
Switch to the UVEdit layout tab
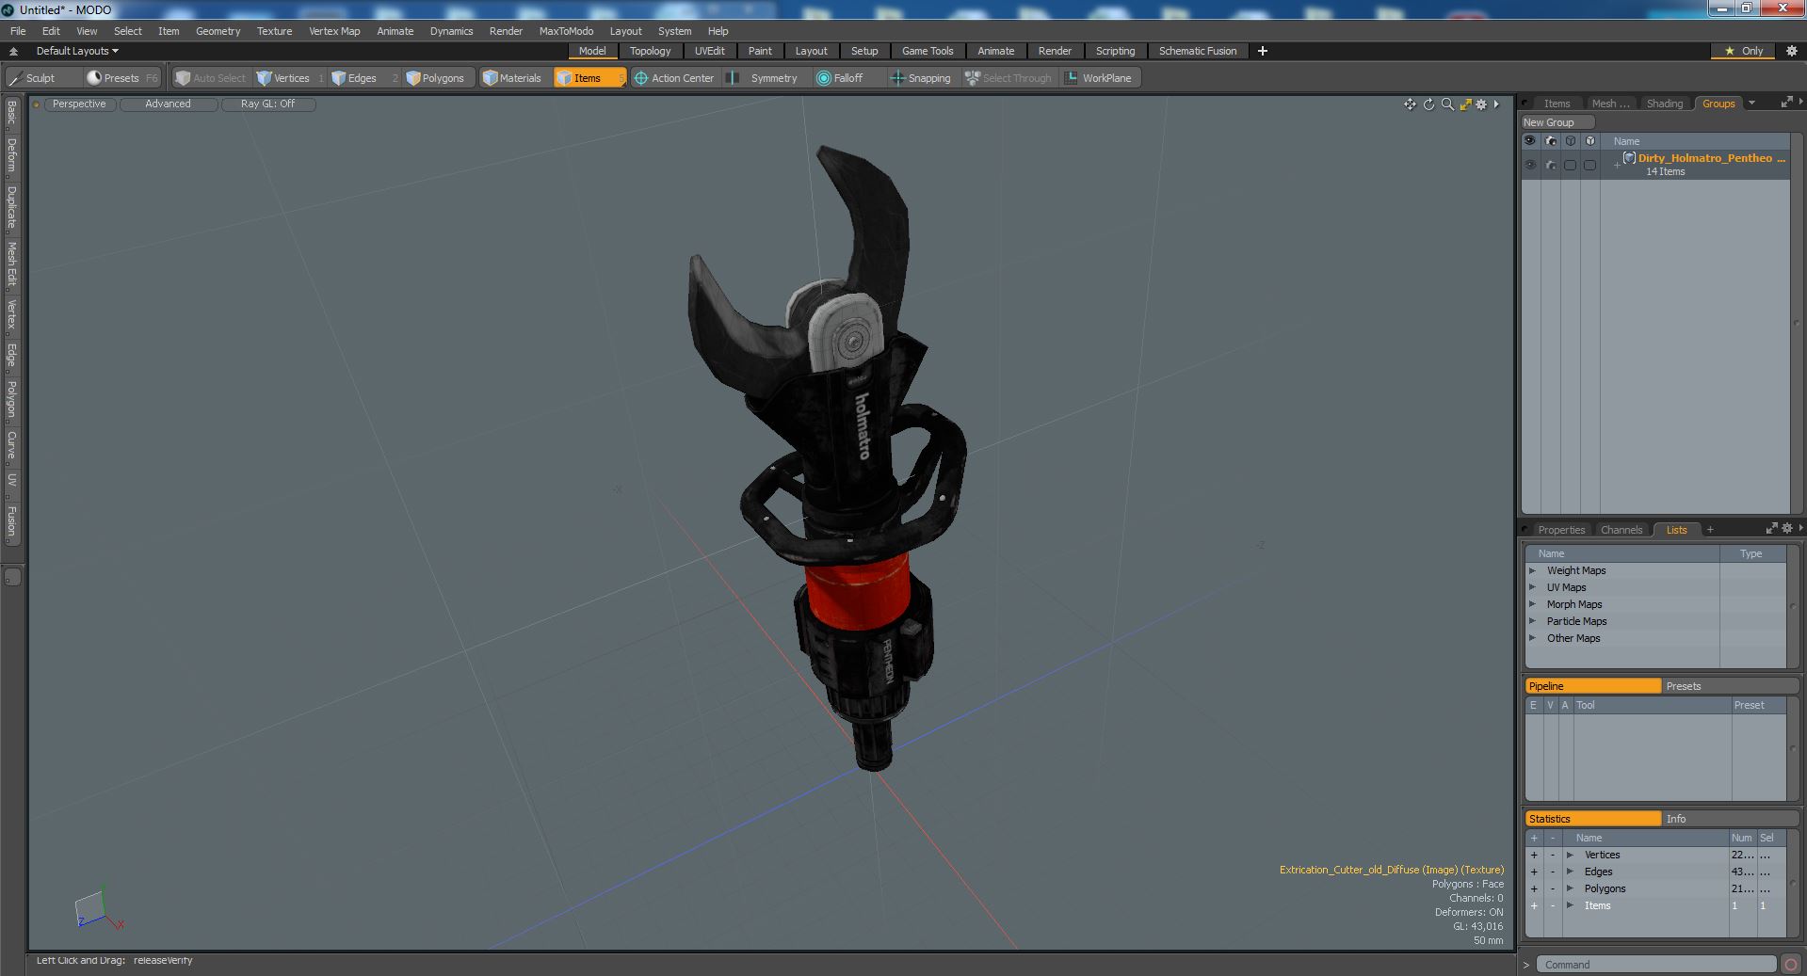(709, 51)
